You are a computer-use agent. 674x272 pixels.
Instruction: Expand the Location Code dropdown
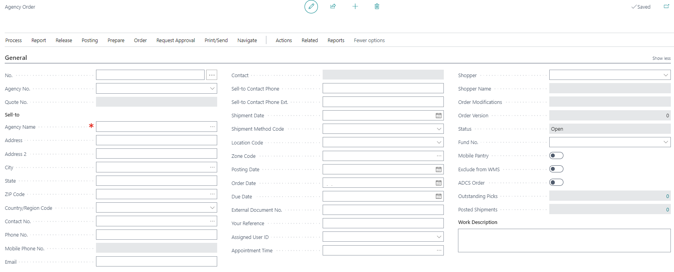(439, 142)
